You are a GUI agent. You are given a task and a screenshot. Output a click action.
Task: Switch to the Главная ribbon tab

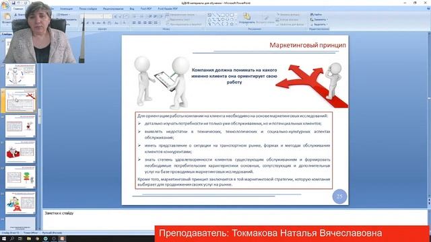(18, 9)
